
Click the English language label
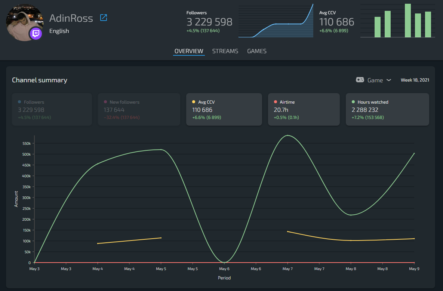point(59,31)
